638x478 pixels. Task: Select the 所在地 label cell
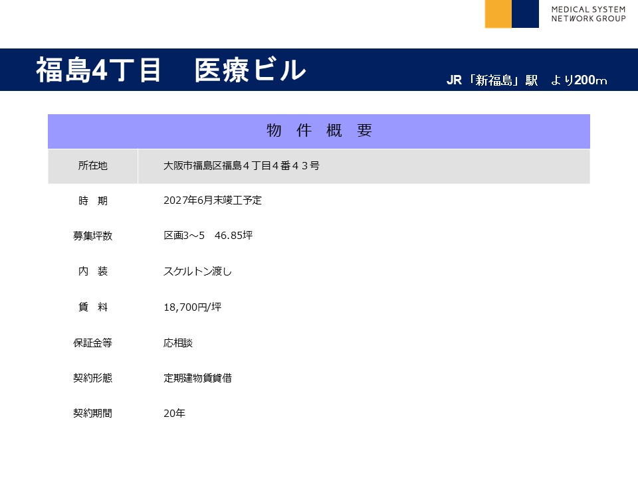[x=92, y=166]
